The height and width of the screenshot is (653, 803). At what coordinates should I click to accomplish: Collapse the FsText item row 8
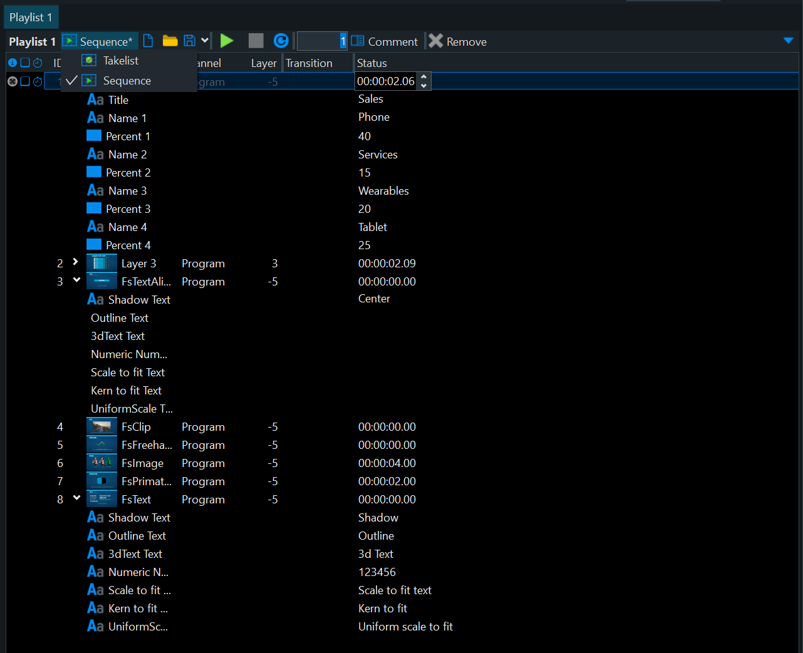(x=76, y=498)
